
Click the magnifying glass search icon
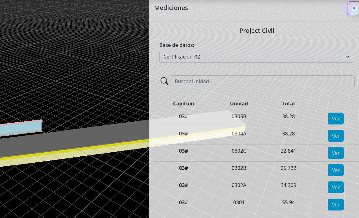coord(164,81)
